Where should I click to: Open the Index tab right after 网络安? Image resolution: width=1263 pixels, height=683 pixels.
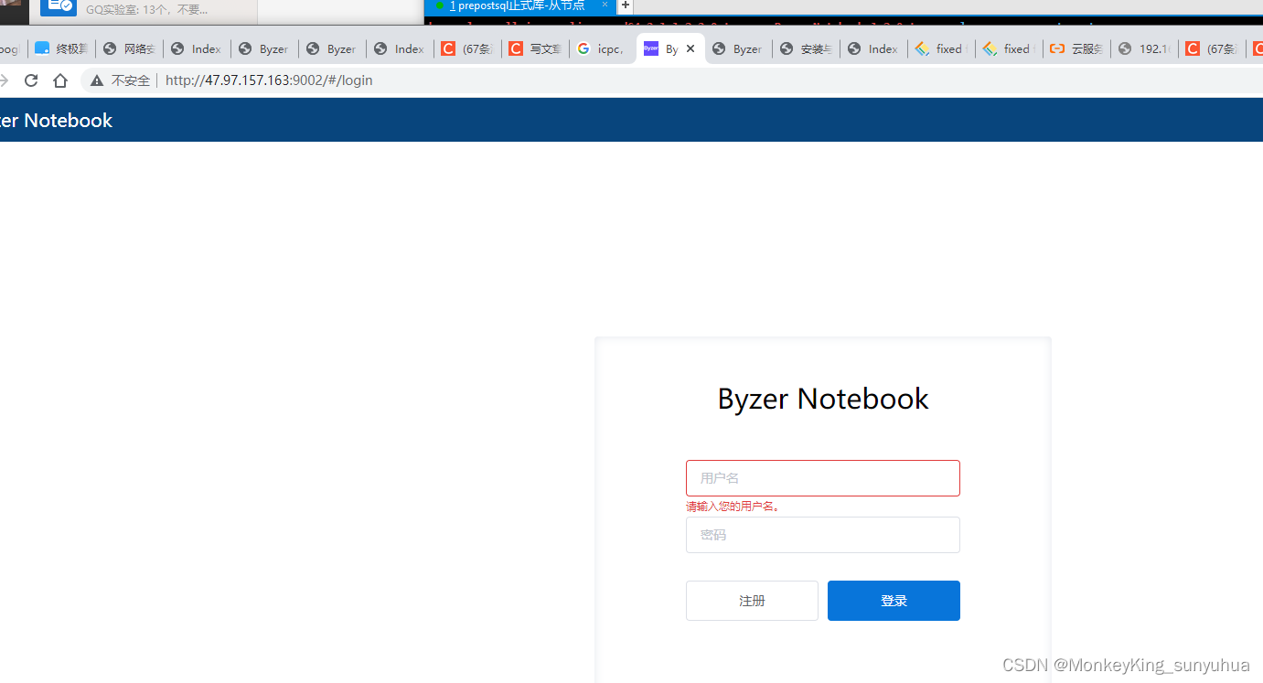pos(197,49)
